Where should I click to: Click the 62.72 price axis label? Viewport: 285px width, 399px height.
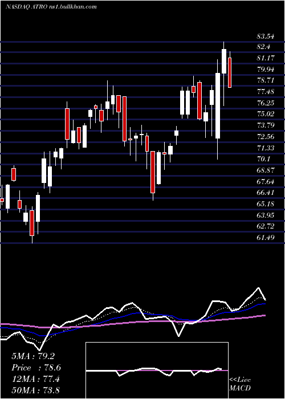266,226
